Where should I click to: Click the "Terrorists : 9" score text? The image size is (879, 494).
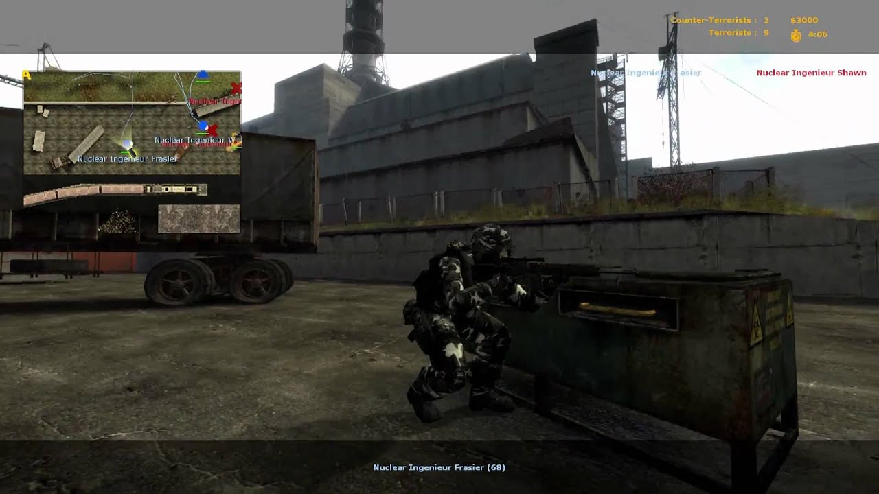pyautogui.click(x=739, y=32)
